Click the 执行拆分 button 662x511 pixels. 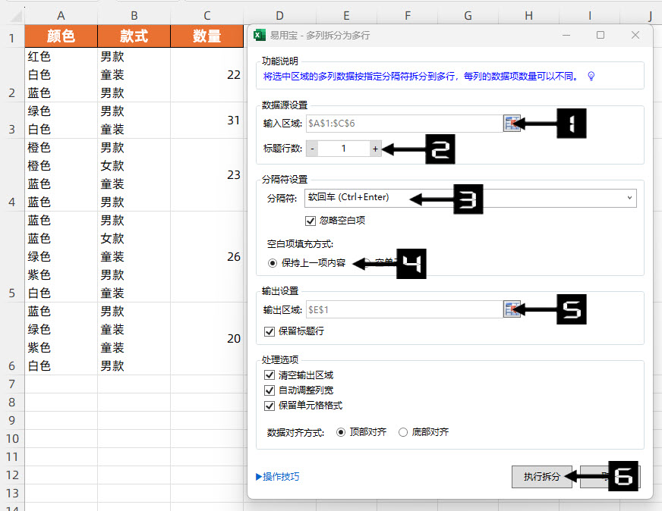pos(541,476)
